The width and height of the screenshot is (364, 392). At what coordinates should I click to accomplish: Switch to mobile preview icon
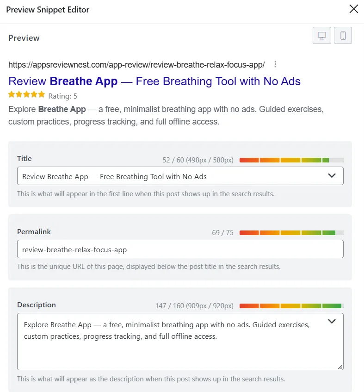pyautogui.click(x=343, y=36)
